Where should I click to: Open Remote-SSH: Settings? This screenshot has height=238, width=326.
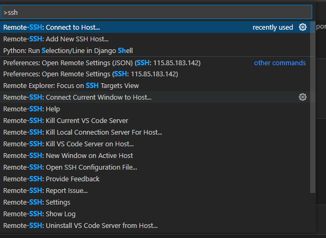155,202
